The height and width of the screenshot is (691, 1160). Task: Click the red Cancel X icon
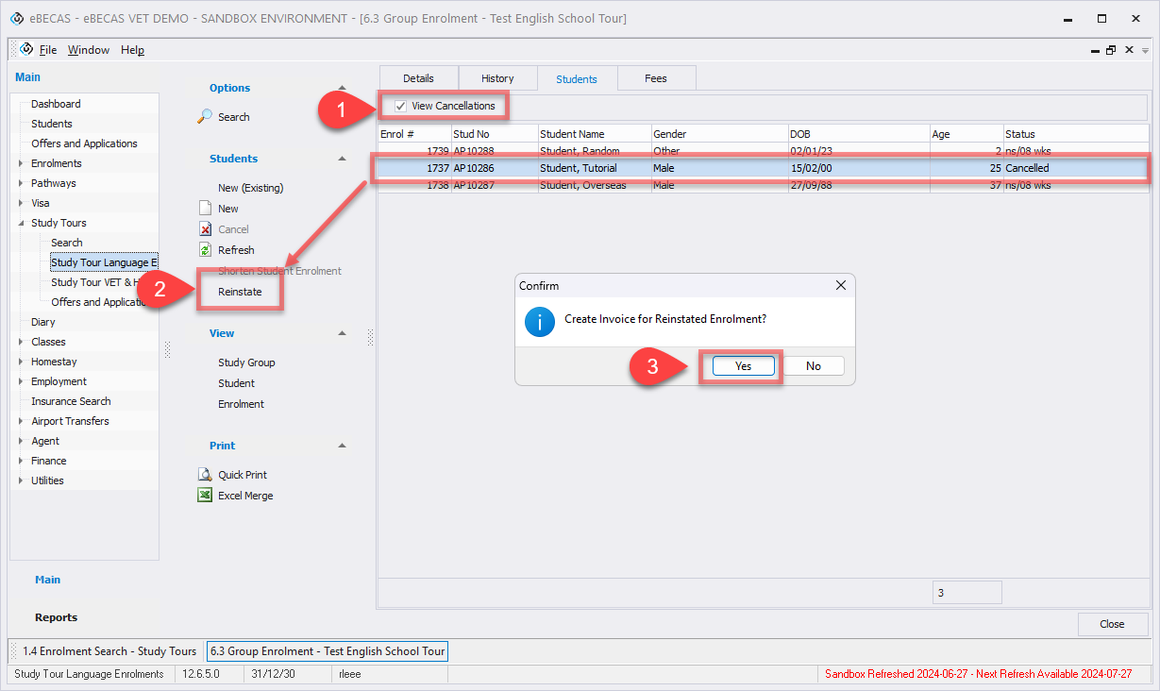(205, 229)
